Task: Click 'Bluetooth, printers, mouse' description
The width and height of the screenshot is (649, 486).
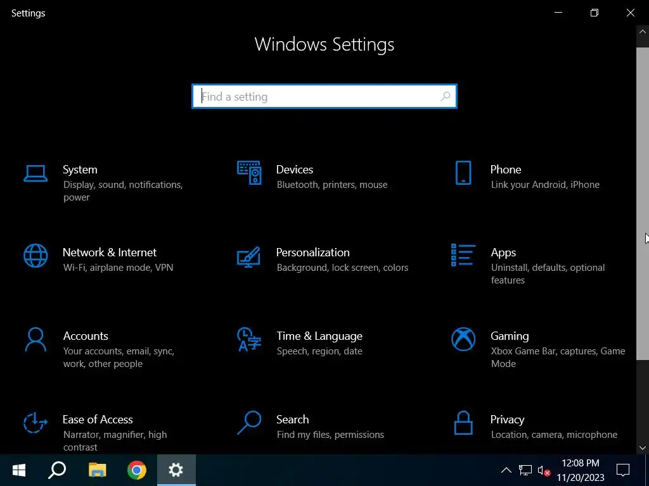Action: point(332,185)
